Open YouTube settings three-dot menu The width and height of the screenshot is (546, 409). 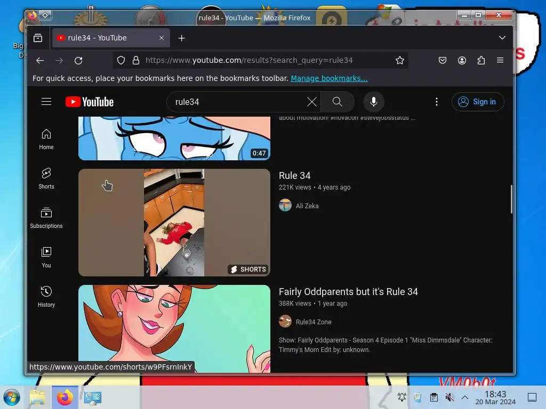pyautogui.click(x=437, y=102)
